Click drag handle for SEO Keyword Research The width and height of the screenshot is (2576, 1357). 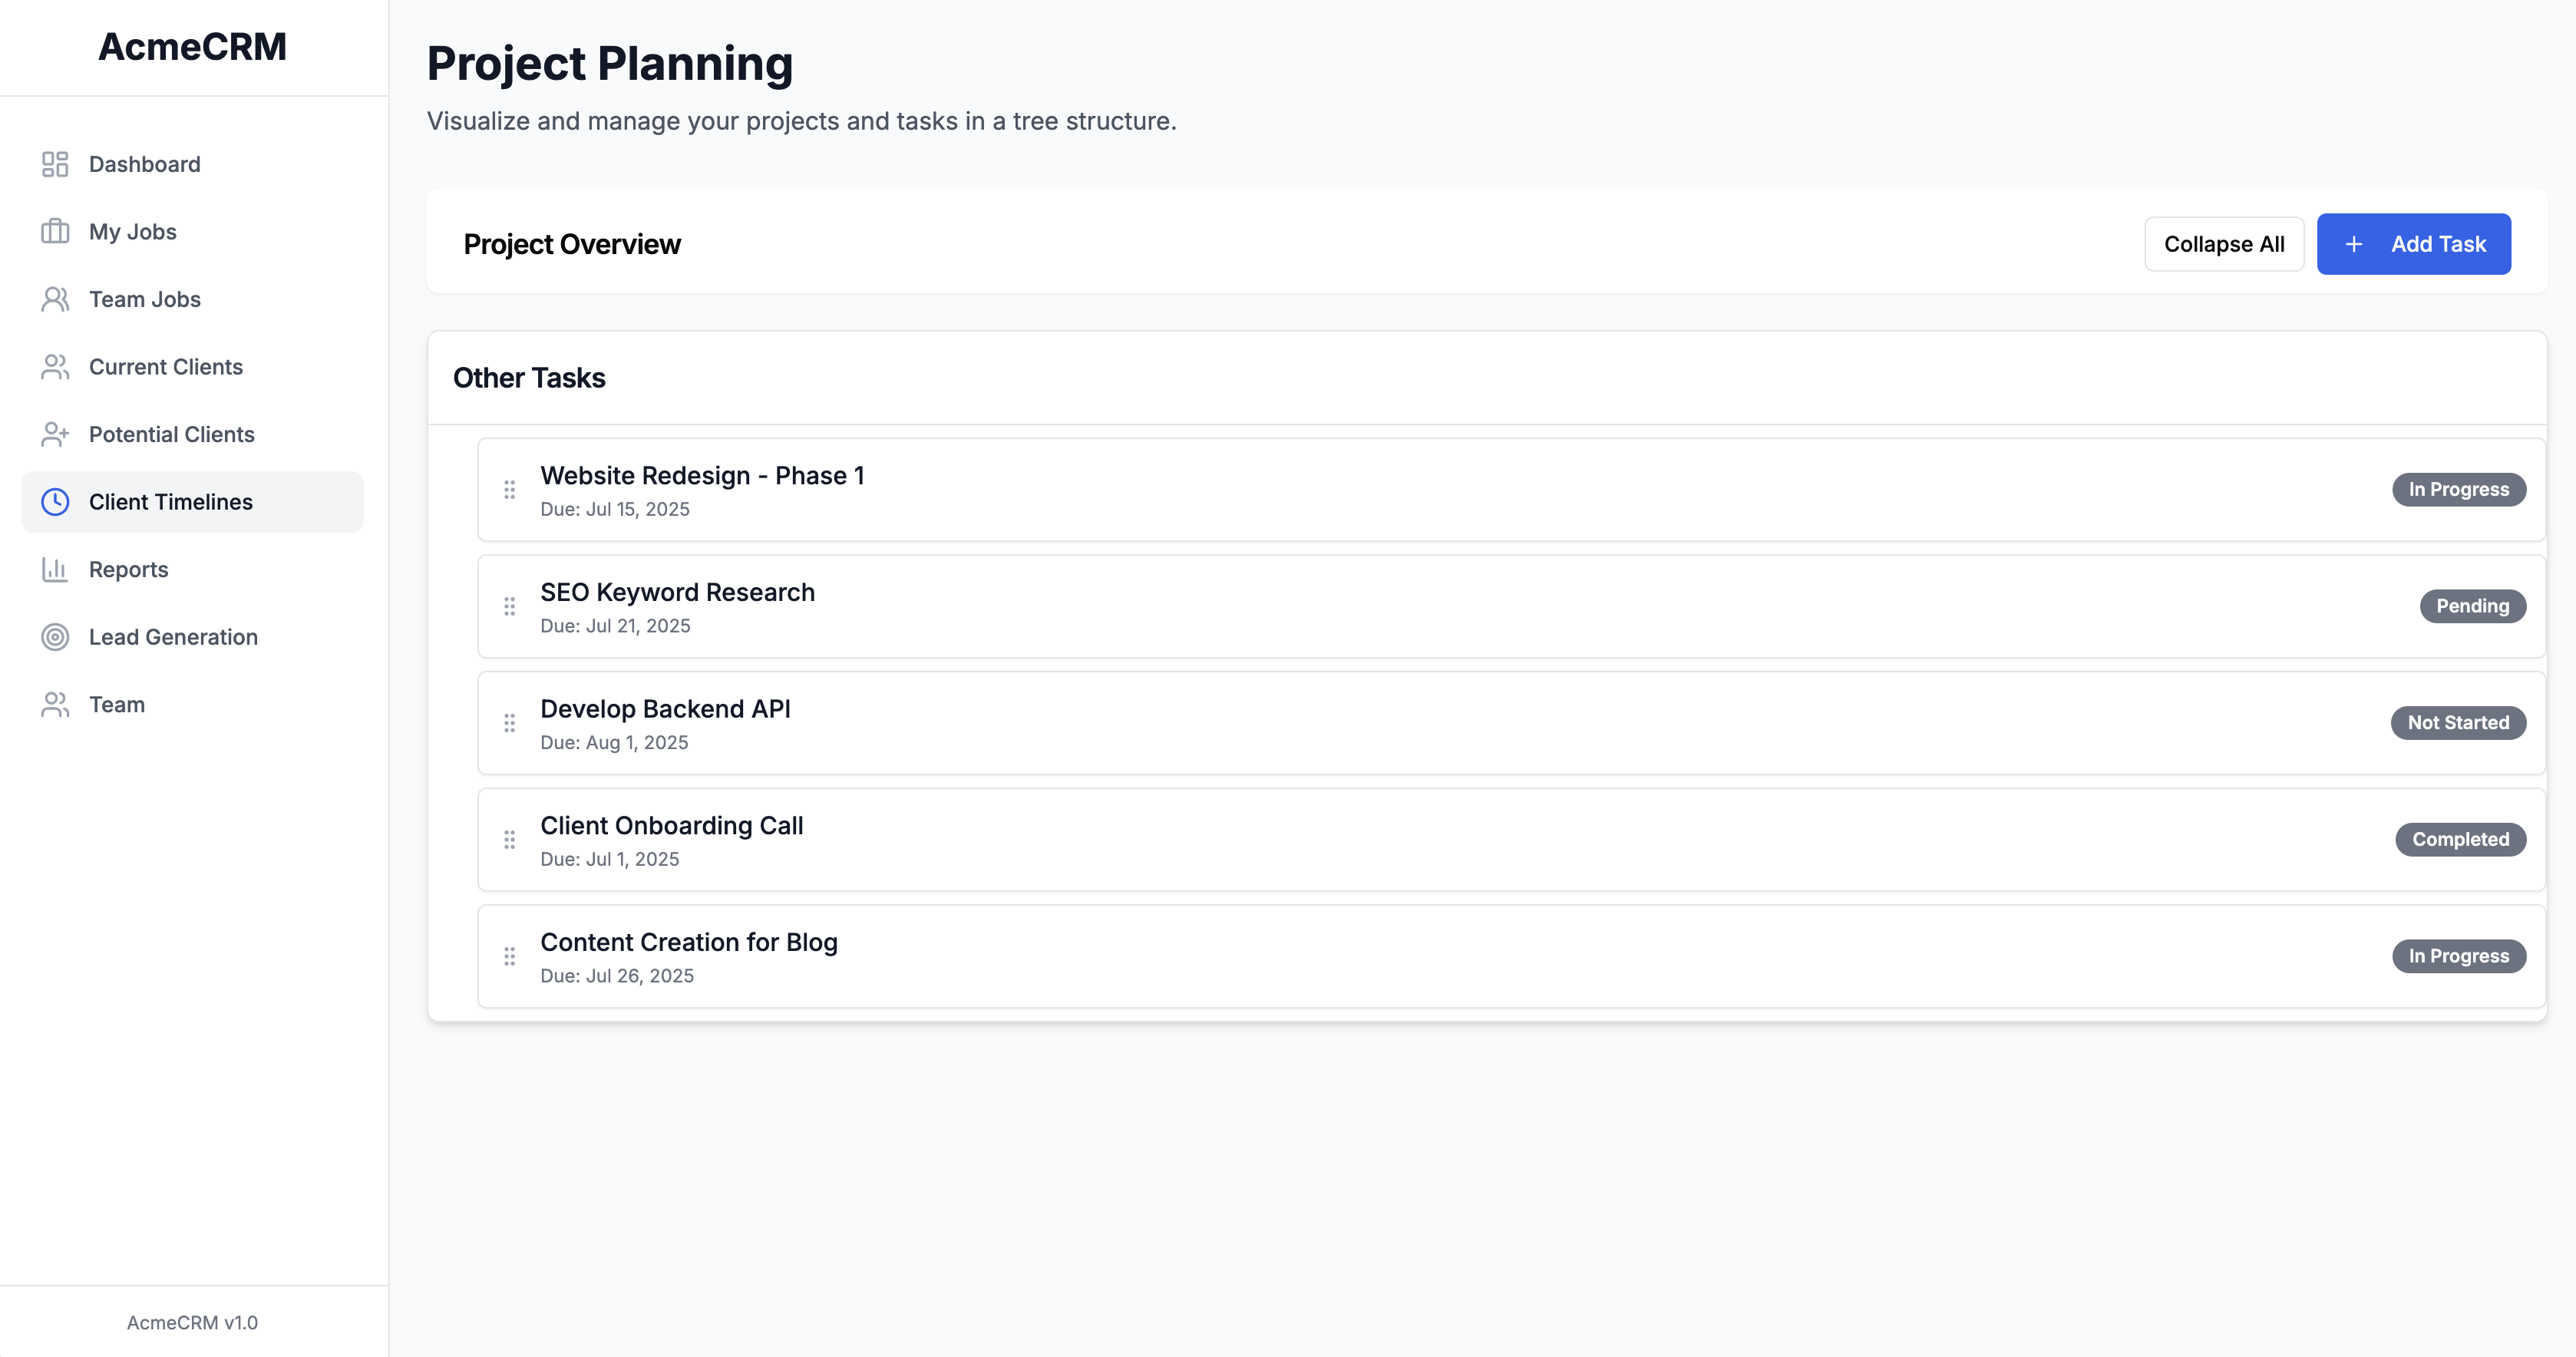point(510,606)
